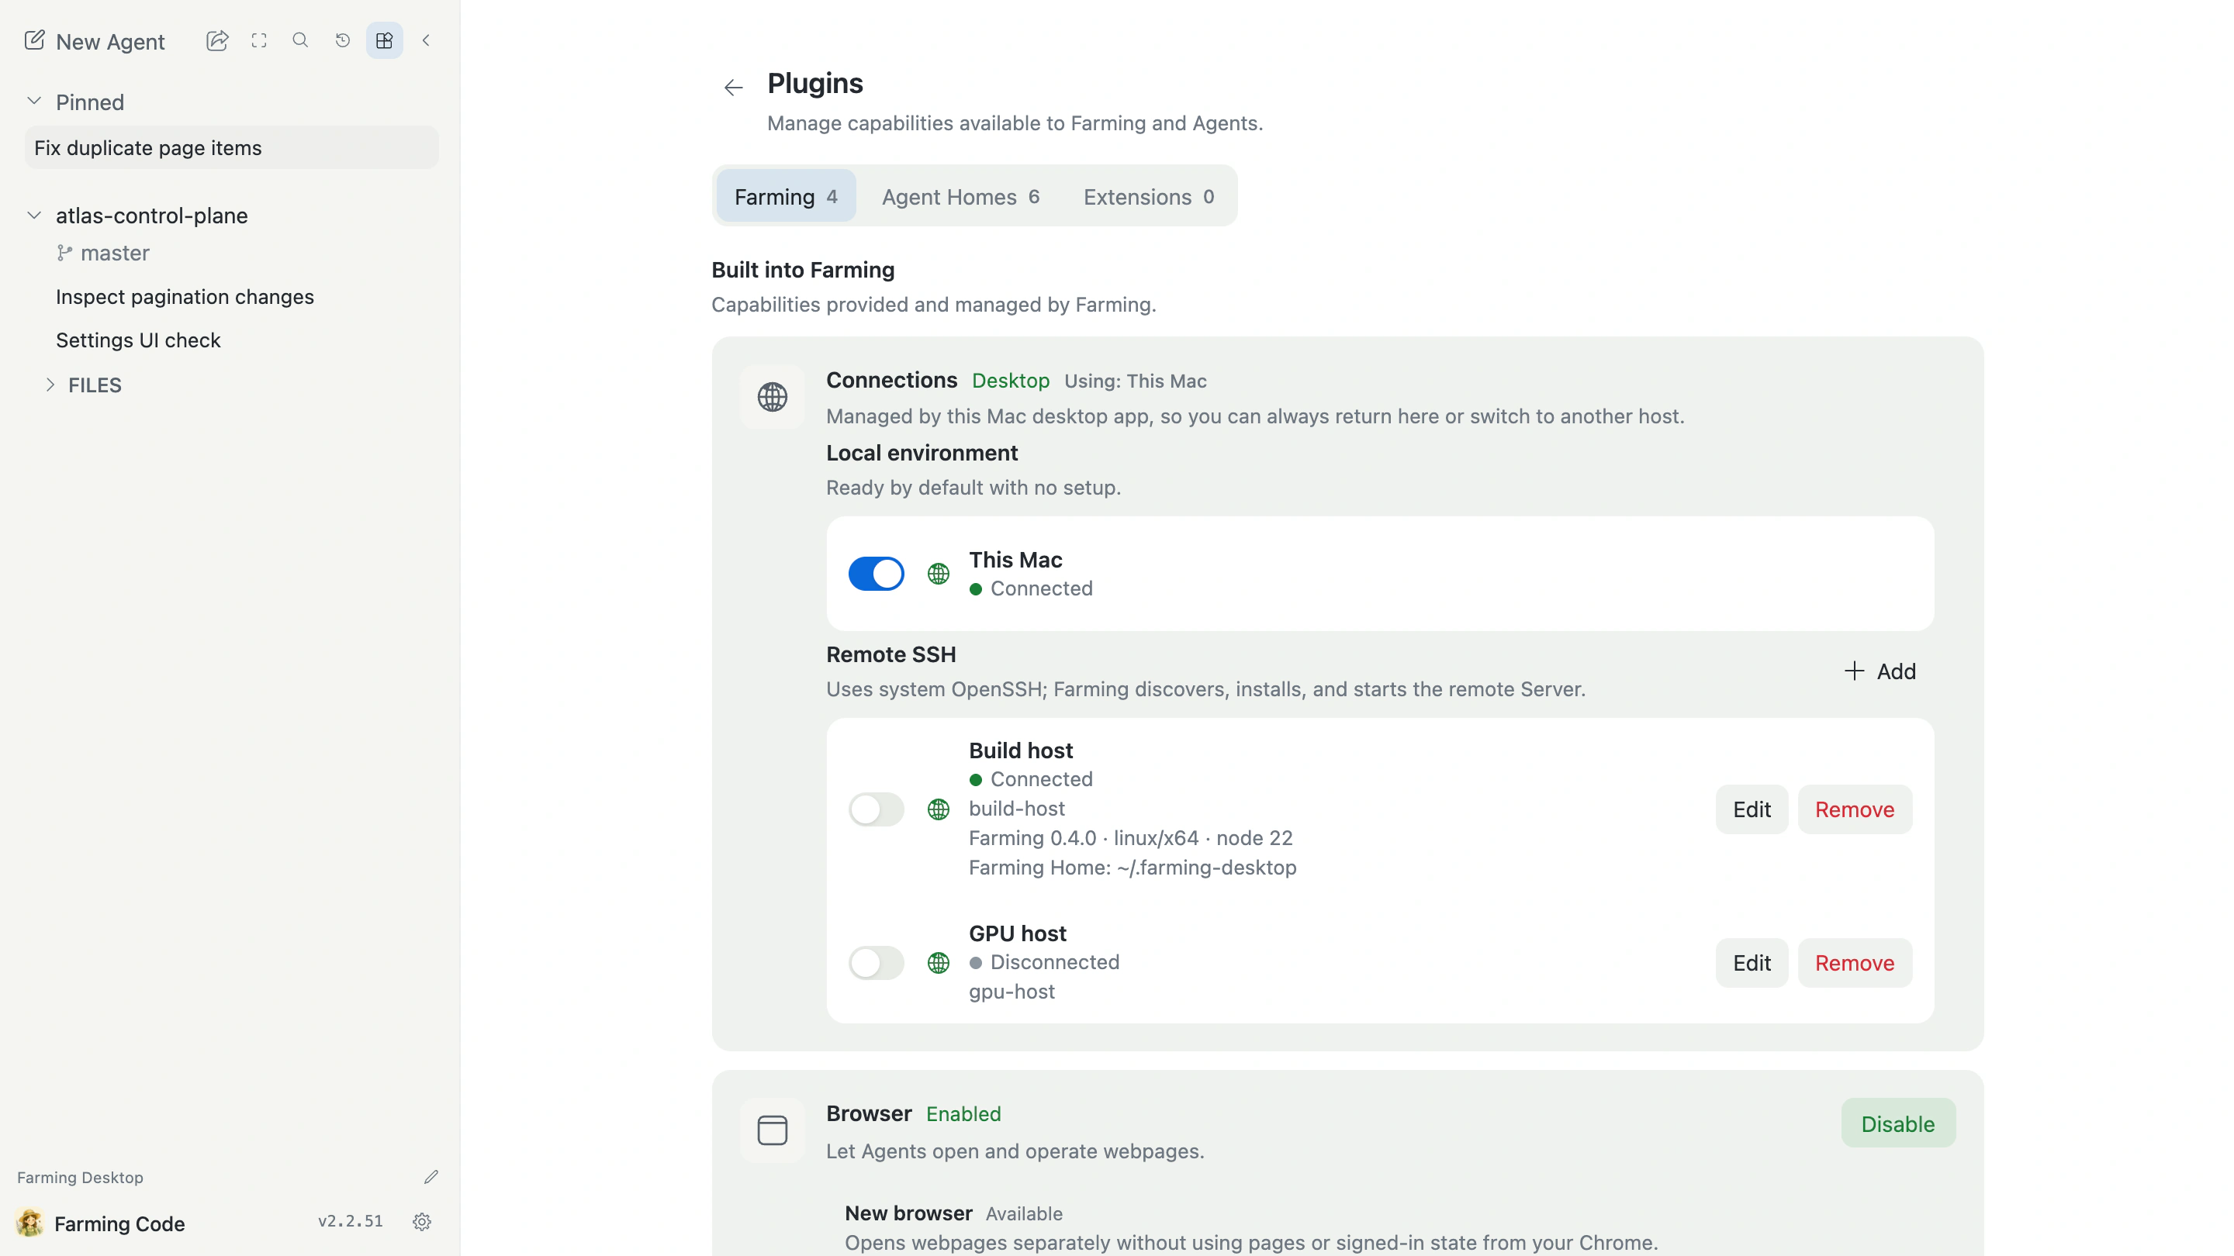Click the fullscreen frame icon in sidebar toolbar
The image size is (2234, 1256).
coord(258,41)
